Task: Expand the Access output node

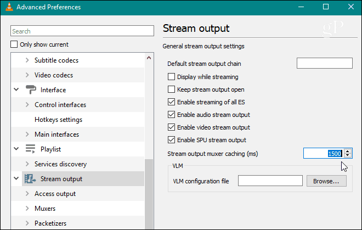Action: (27, 193)
